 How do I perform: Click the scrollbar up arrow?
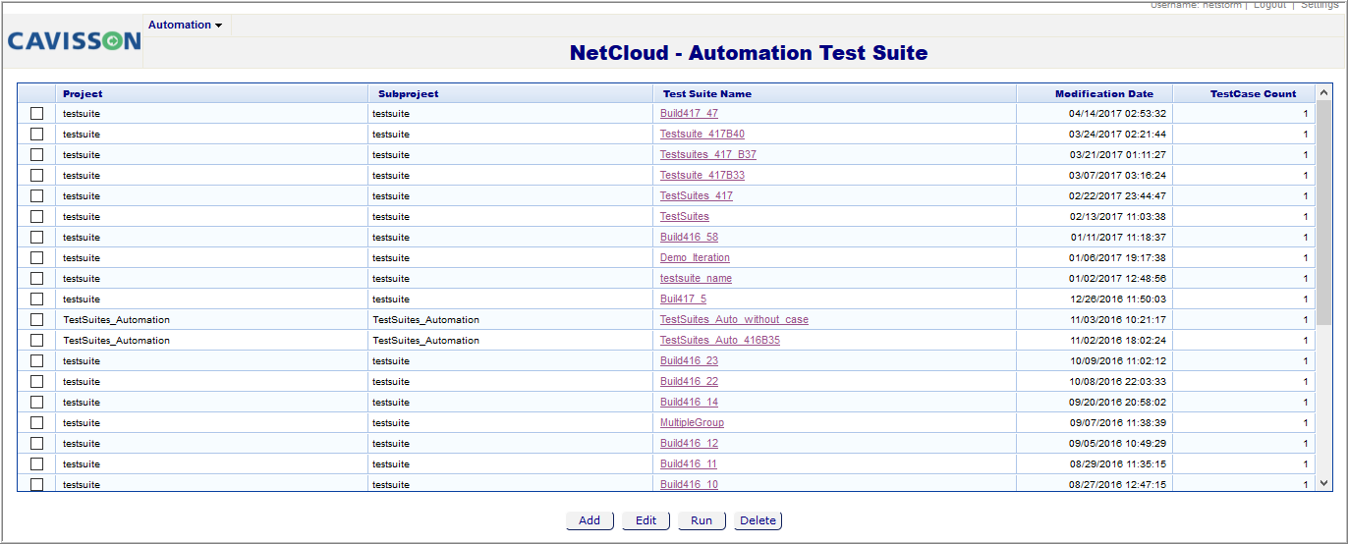1323,93
